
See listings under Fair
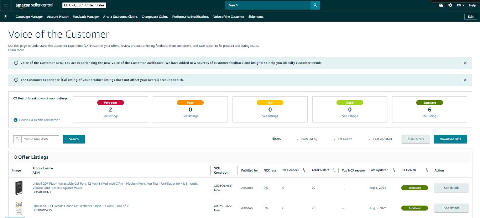[270, 116]
